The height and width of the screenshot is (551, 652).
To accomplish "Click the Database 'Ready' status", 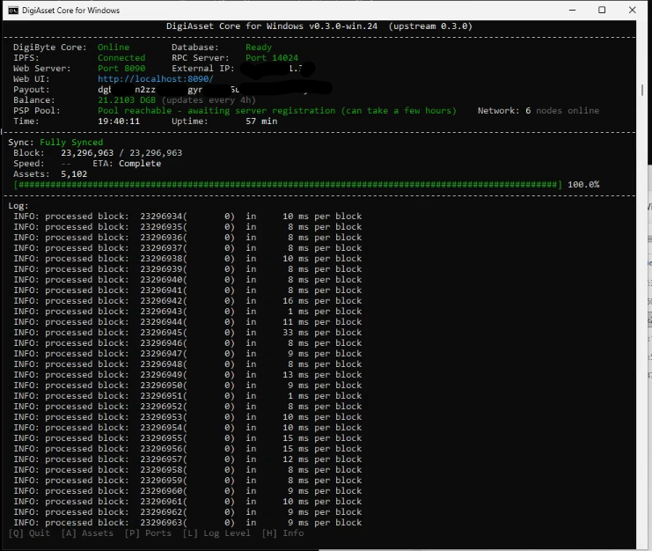I will click(259, 48).
